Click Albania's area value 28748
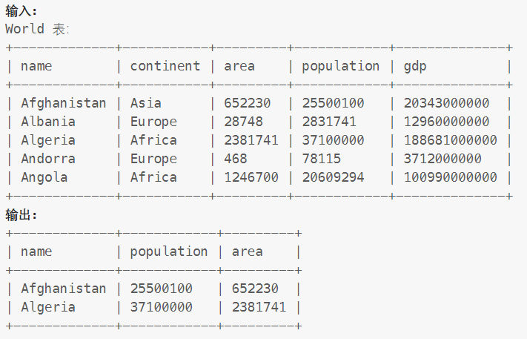 point(243,122)
